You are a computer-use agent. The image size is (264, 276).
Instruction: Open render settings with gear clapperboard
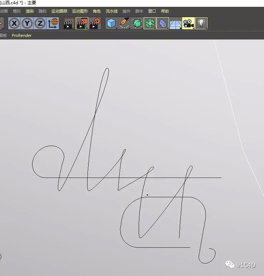point(95,24)
